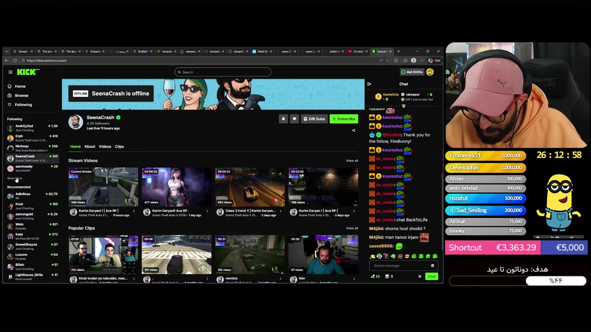Click the share icon below Subscribe

[354, 130]
